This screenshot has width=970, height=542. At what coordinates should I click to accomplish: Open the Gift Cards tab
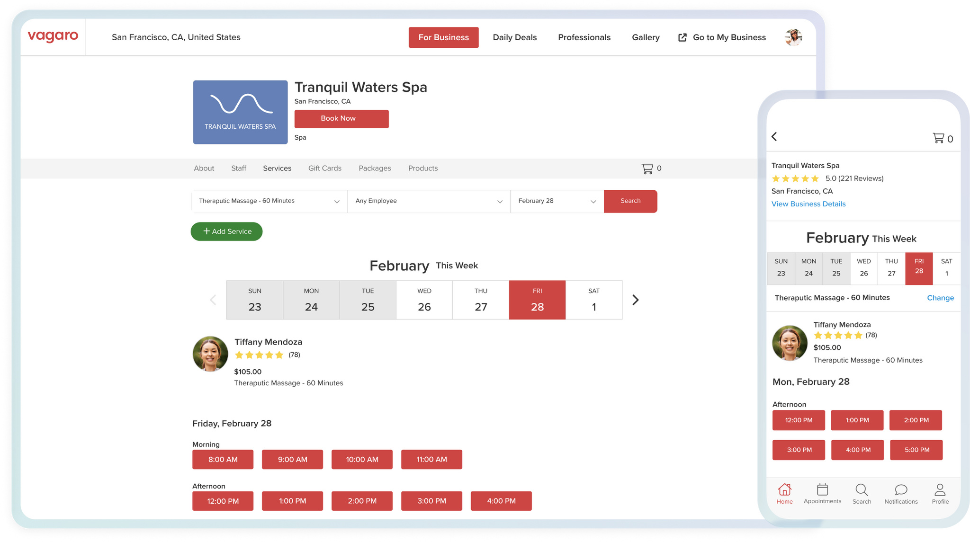click(x=325, y=169)
